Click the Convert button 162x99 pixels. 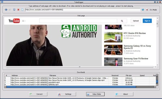38,94
